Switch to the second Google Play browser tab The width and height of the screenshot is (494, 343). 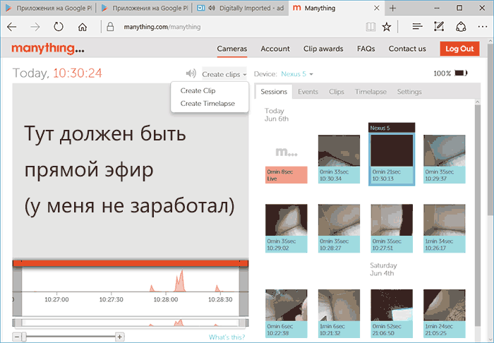coord(144,8)
